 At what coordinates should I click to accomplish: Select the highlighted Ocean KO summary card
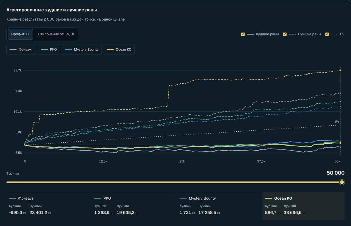[303, 206]
